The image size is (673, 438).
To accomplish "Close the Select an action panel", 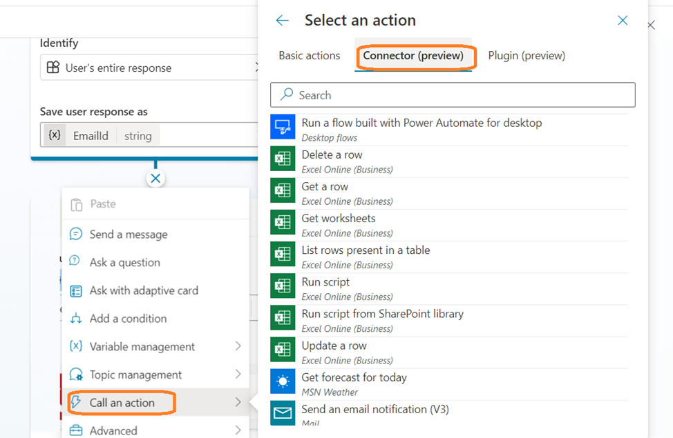I will (623, 21).
